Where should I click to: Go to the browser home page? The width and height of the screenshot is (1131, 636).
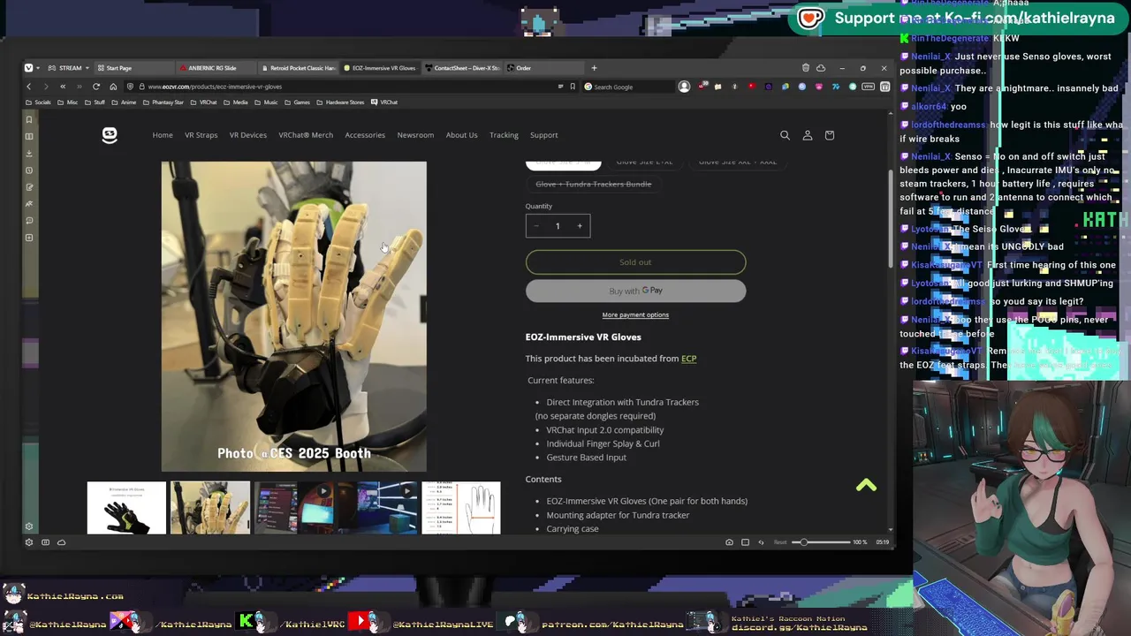click(x=113, y=87)
